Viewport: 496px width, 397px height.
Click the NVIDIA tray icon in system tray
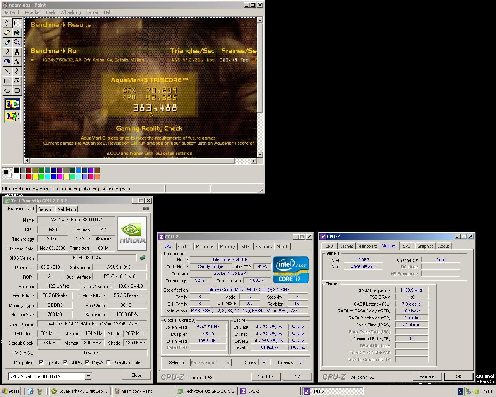pos(475,392)
